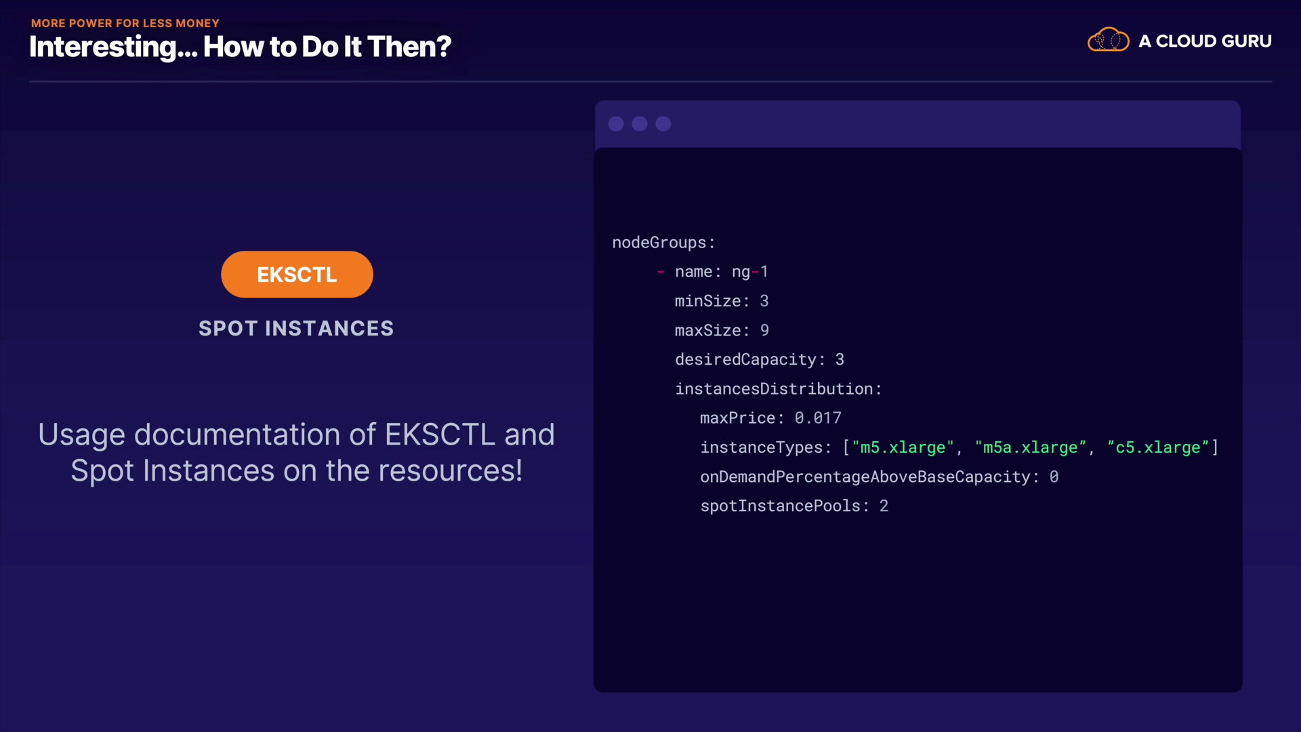Click the maxSize: 9 line

(x=721, y=331)
